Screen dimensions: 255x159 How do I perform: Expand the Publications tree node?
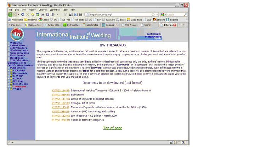point(8,68)
